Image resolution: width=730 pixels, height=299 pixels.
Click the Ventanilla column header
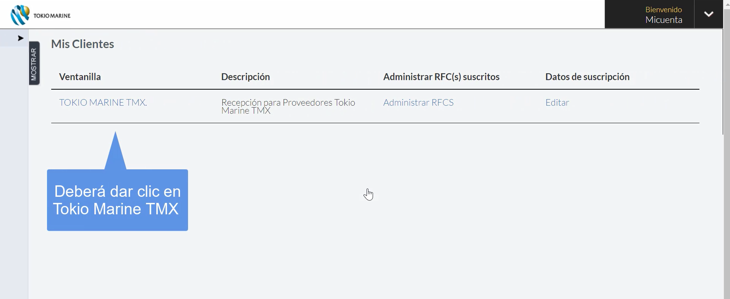click(x=80, y=77)
